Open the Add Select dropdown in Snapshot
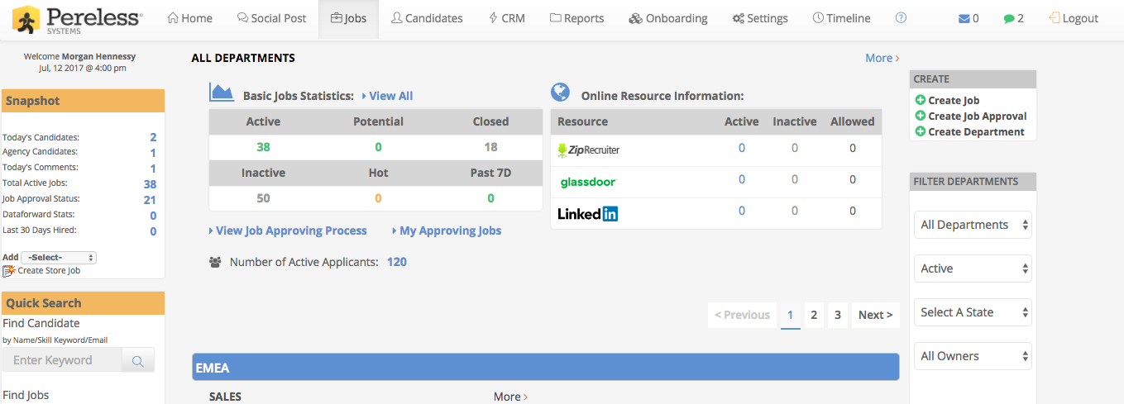1124x404 pixels. point(59,257)
